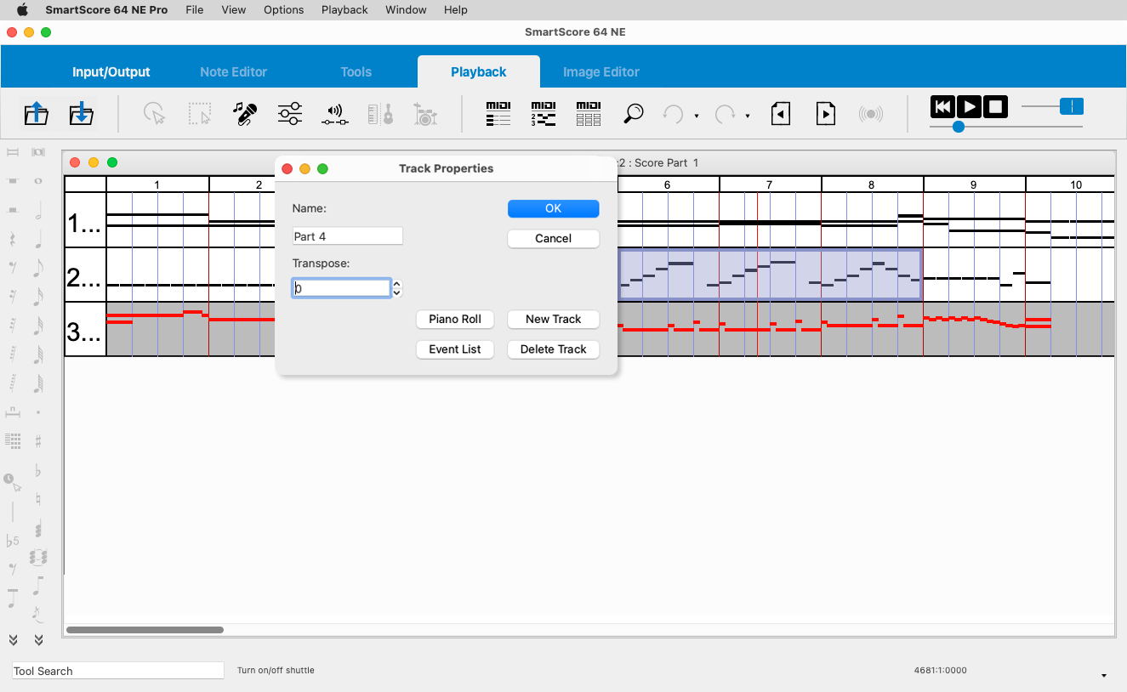Screen dimensions: 1127x692
Task: Open the MIDI numbered overview icon
Action: tap(544, 114)
